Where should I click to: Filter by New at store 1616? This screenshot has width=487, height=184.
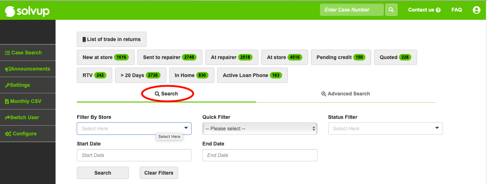coord(106,57)
